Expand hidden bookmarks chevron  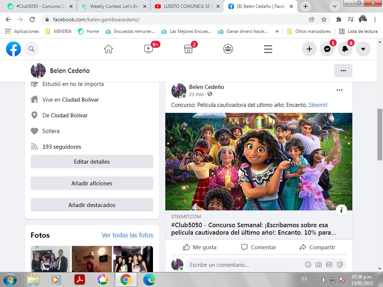tap(277, 31)
